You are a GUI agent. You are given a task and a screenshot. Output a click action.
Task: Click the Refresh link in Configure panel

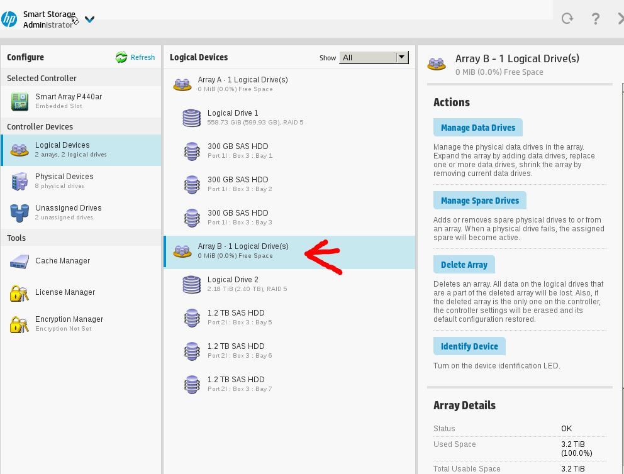(142, 57)
